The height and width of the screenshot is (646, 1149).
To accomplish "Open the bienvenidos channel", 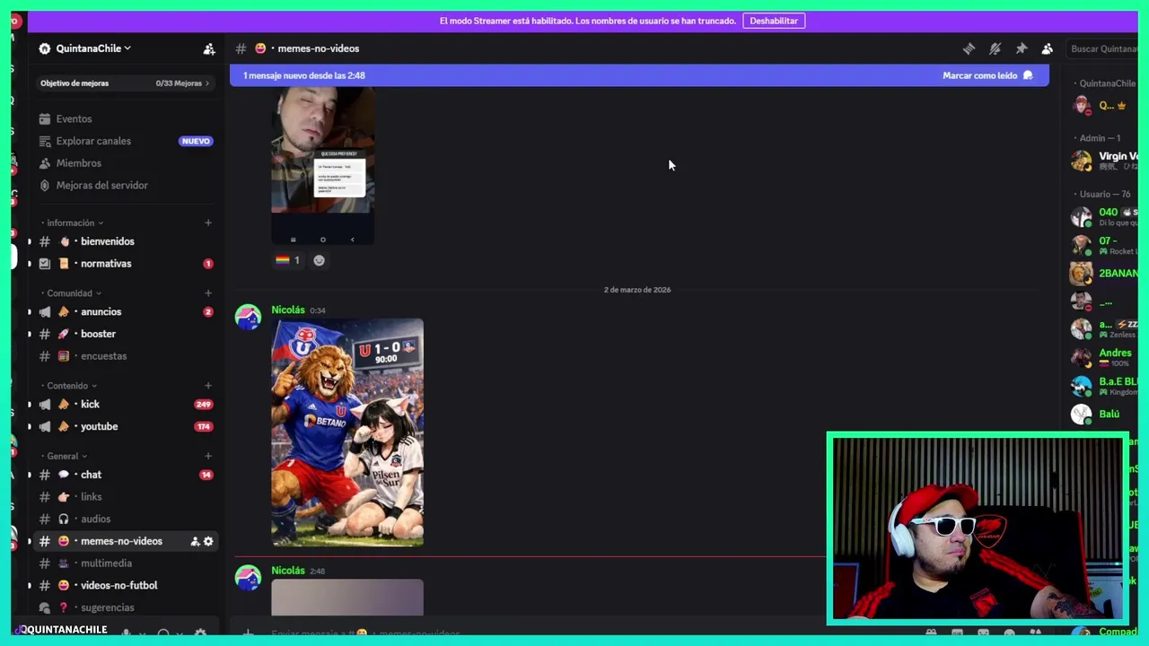I will point(125,241).
